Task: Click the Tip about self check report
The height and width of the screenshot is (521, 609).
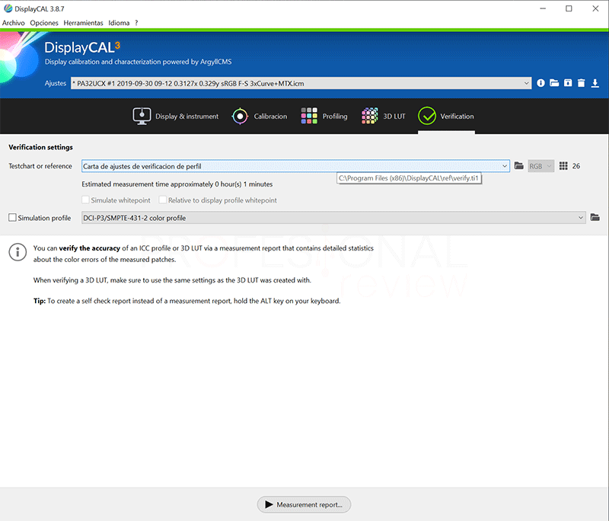Action: (x=187, y=301)
